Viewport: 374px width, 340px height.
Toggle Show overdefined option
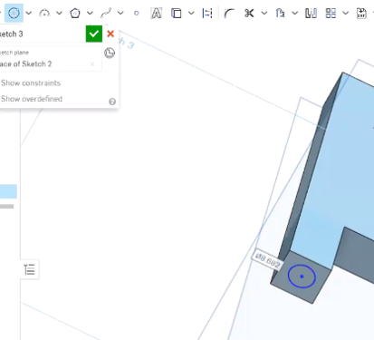[x=32, y=99]
